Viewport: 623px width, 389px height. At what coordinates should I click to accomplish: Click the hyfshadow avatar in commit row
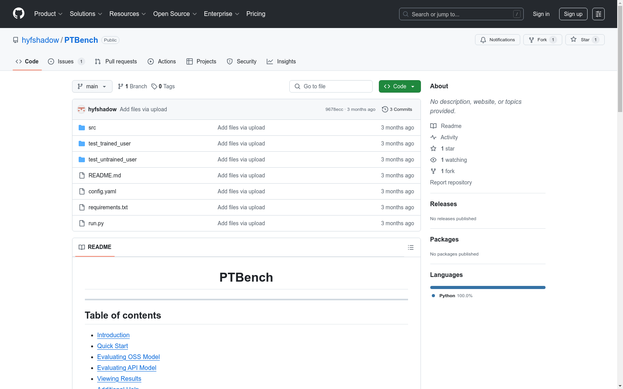coord(81,109)
